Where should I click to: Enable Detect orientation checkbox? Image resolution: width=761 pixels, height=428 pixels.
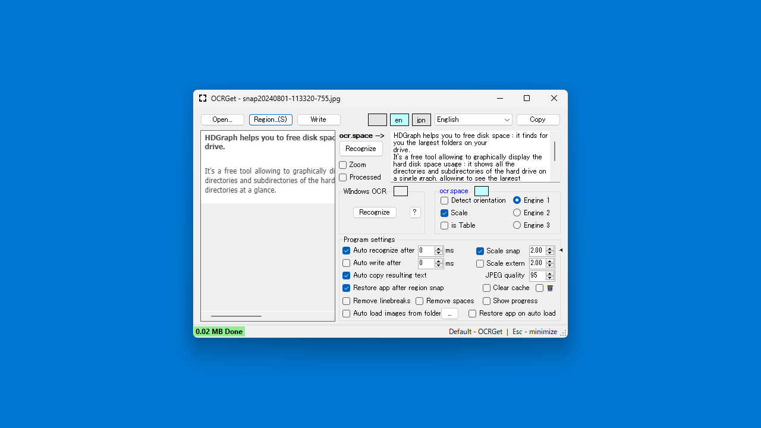point(445,200)
